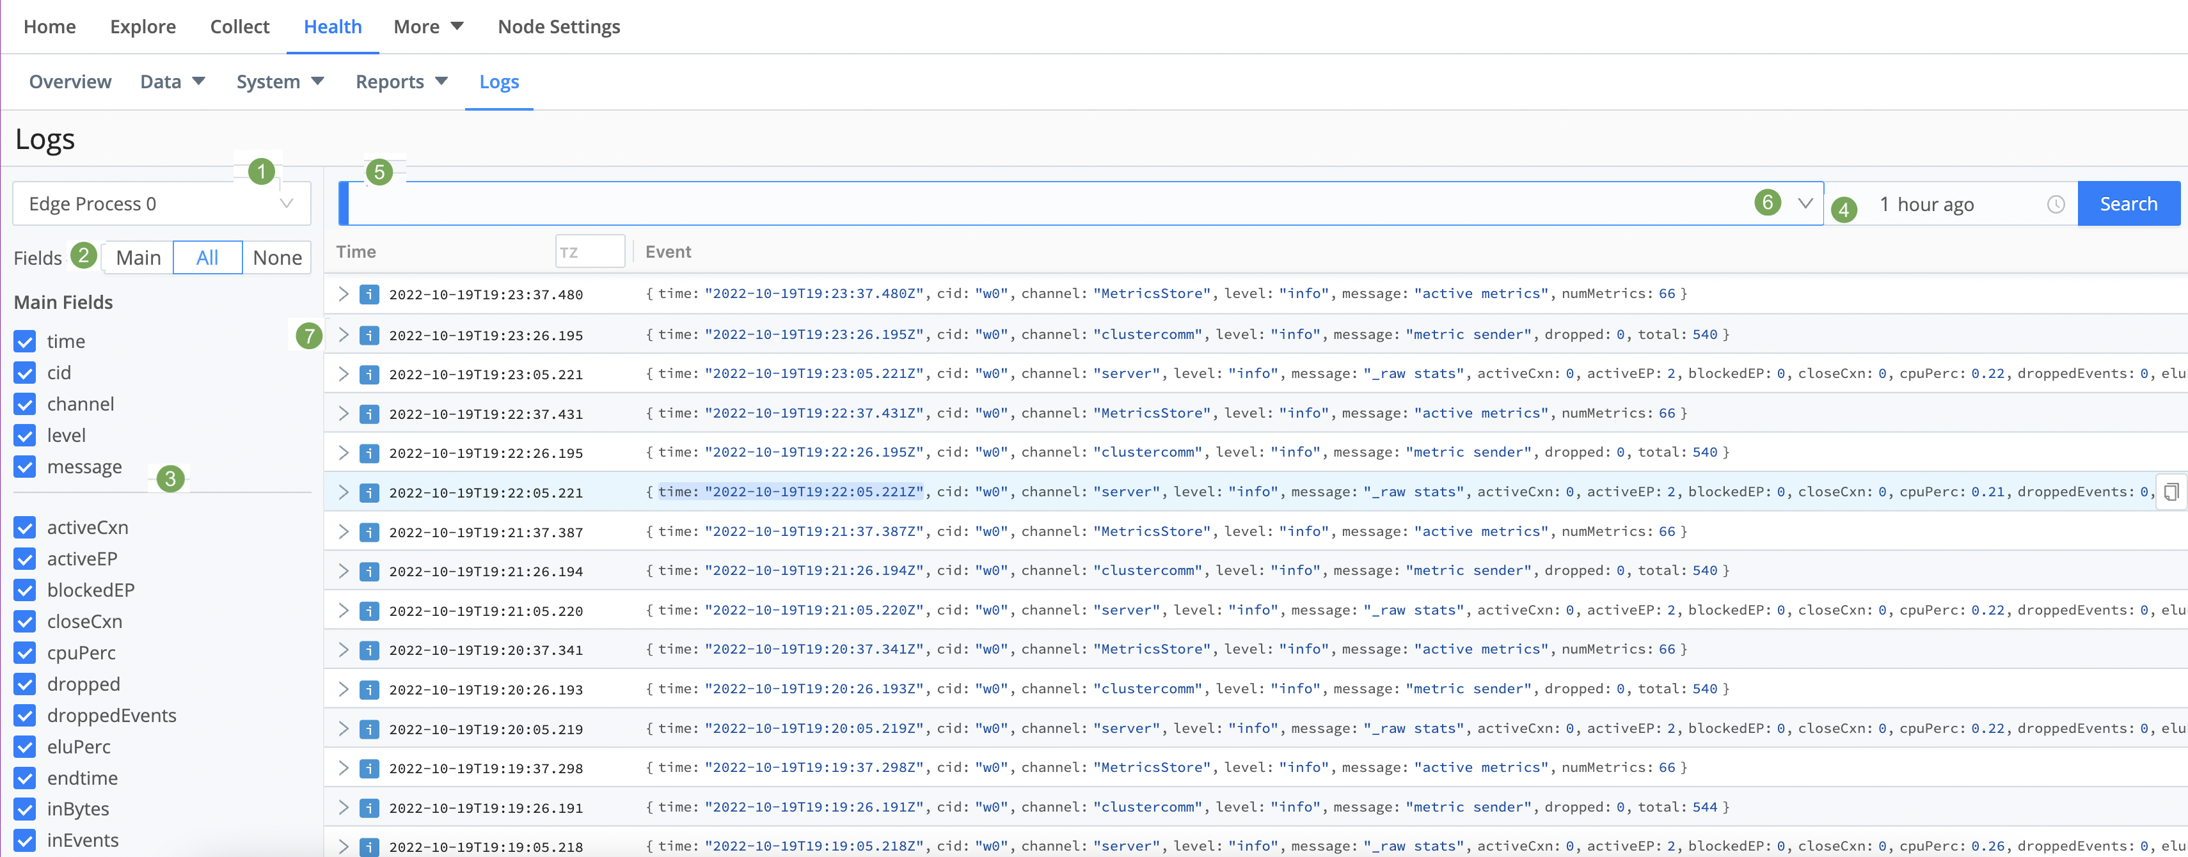The image size is (2188, 857).
Task: Switch to the Overview tab
Action: point(70,81)
